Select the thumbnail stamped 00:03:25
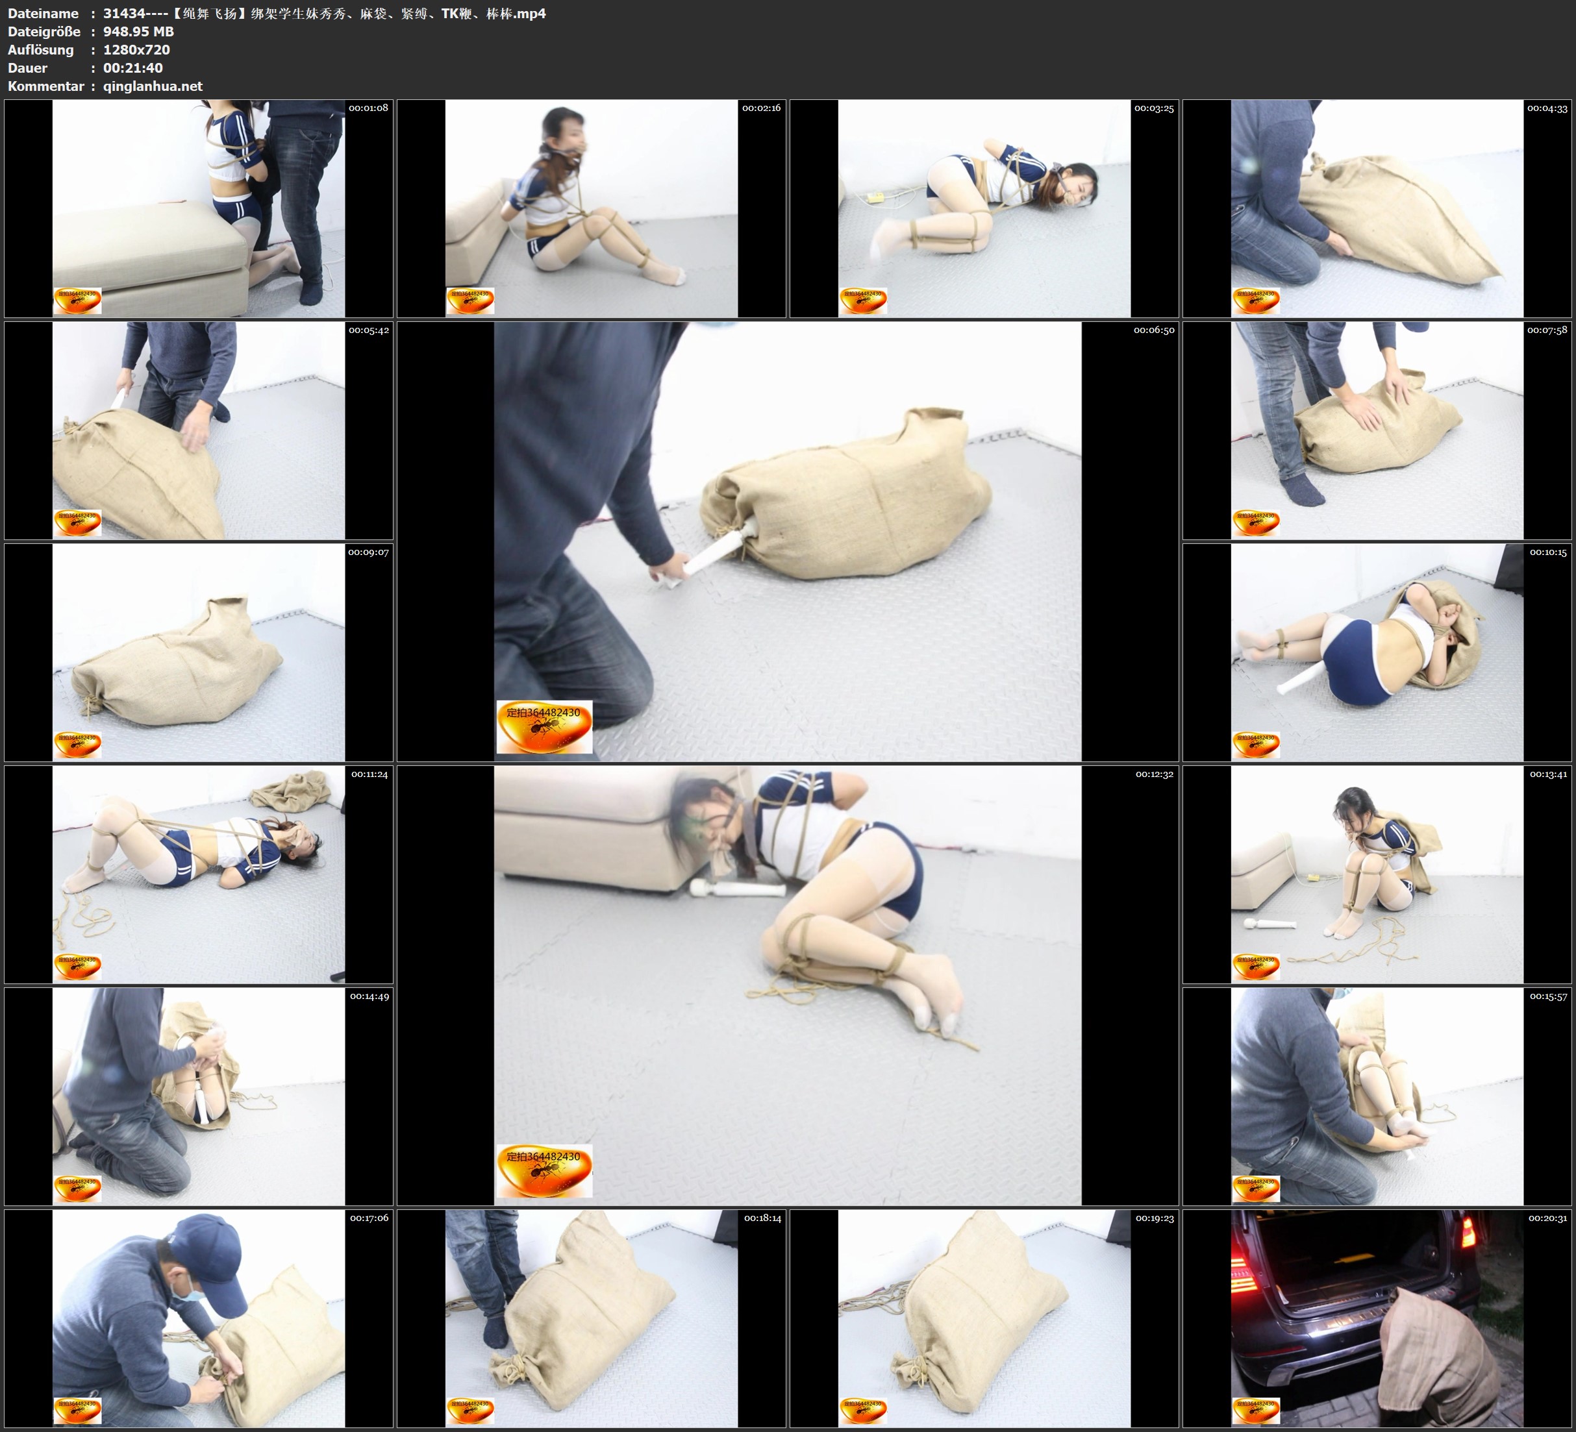Image resolution: width=1576 pixels, height=1432 pixels. [984, 208]
